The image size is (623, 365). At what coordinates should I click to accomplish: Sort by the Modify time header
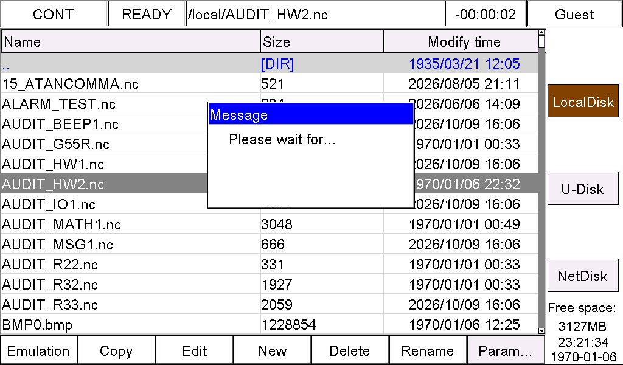[461, 41]
